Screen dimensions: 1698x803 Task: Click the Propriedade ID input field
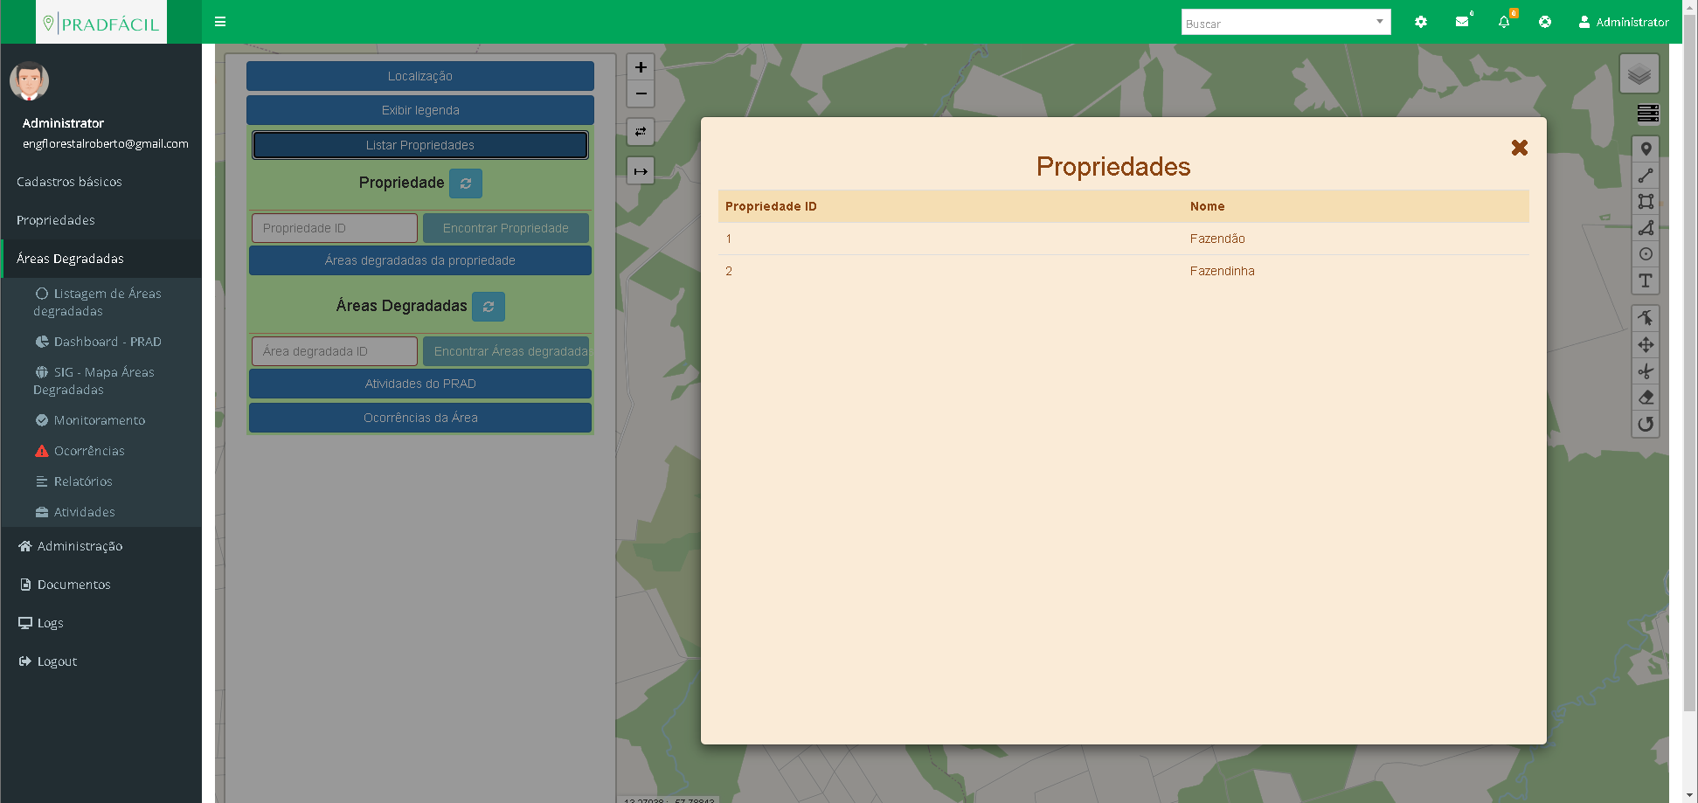tap(334, 228)
